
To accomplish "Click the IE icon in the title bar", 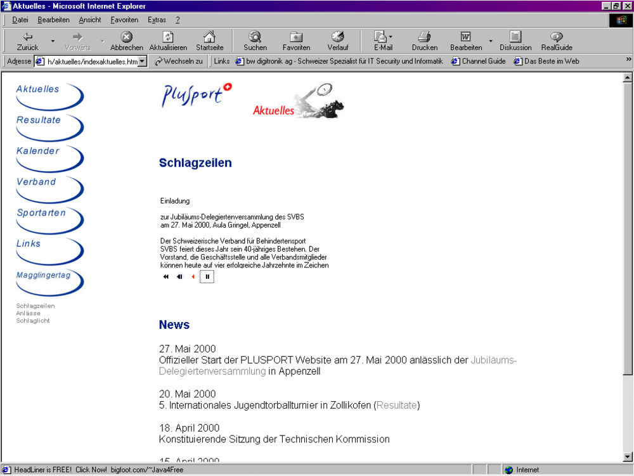I will click(x=6, y=6).
